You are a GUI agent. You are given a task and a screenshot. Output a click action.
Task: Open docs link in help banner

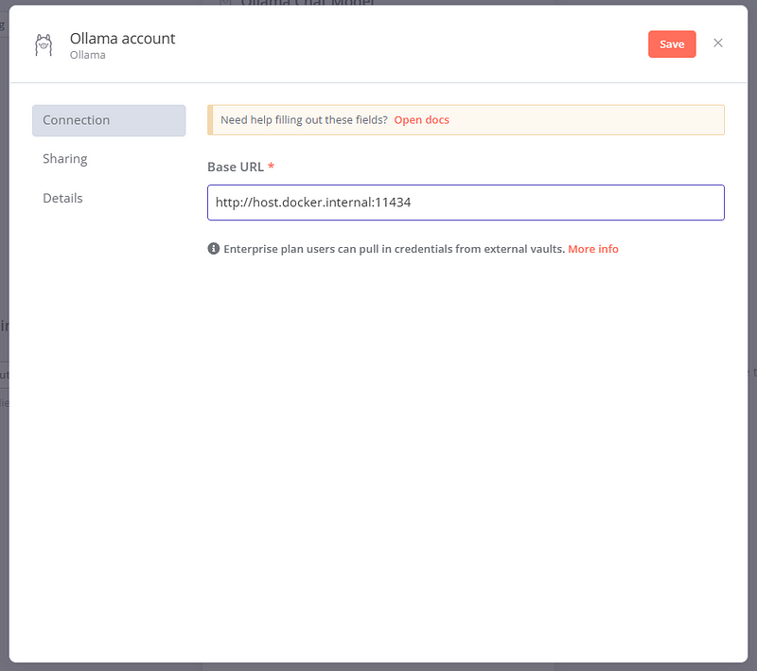[x=421, y=120]
